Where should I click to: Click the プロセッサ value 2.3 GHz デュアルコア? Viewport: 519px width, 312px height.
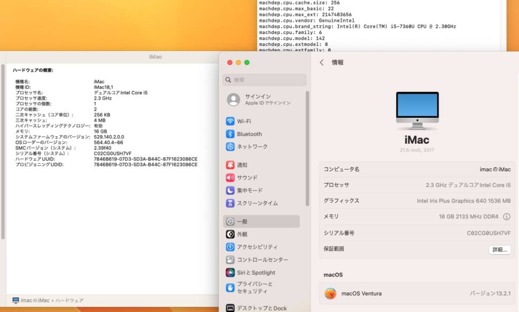pos(468,185)
